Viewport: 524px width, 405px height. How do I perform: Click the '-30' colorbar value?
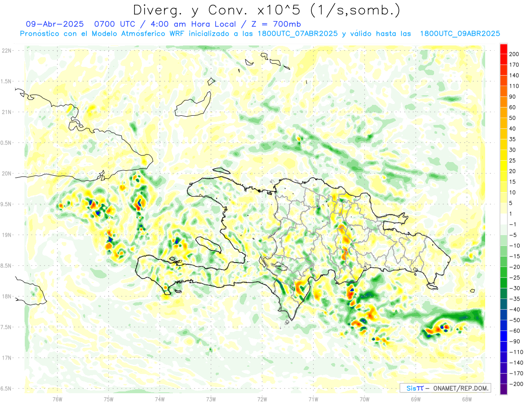click(x=514, y=288)
